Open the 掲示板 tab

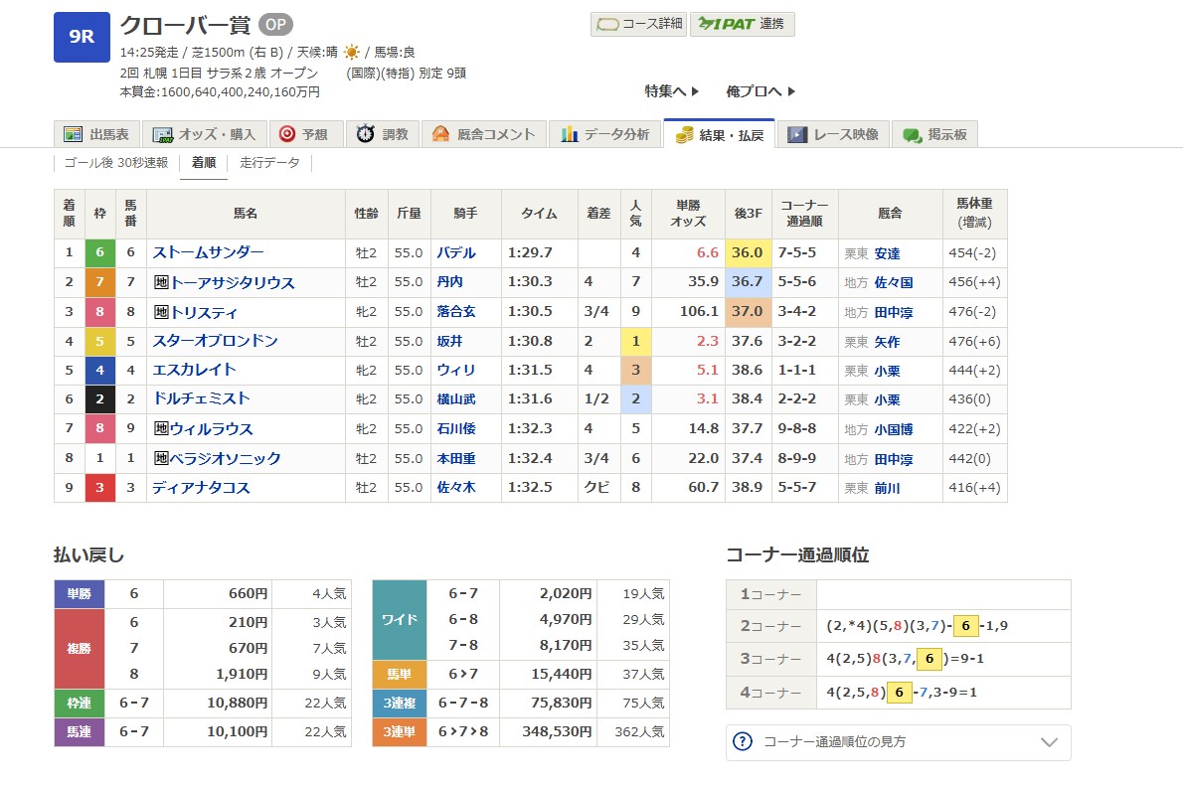tap(934, 134)
